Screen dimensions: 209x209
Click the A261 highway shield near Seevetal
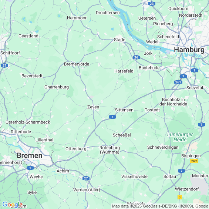178,82
